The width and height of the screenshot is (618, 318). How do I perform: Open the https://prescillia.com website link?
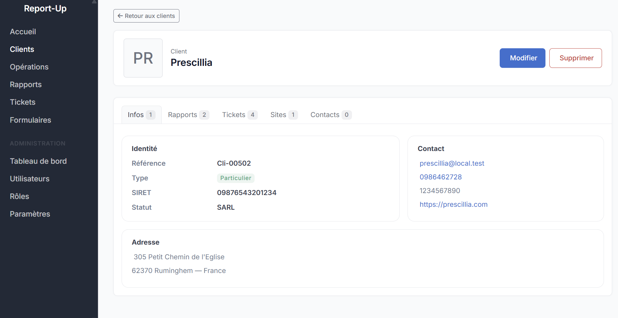click(x=453, y=204)
